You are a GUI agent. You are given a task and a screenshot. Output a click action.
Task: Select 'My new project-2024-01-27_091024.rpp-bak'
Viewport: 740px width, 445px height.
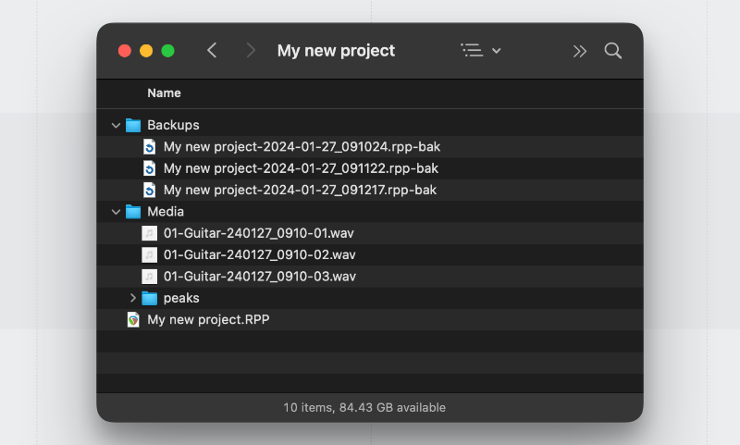coord(302,147)
